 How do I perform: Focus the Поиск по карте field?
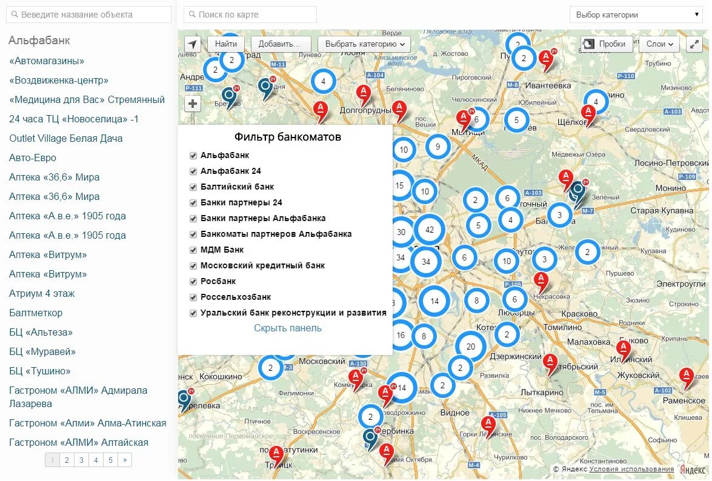click(x=250, y=15)
